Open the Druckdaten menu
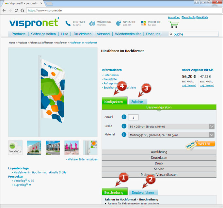Viewport: 223px width, 208px height. [83, 34]
